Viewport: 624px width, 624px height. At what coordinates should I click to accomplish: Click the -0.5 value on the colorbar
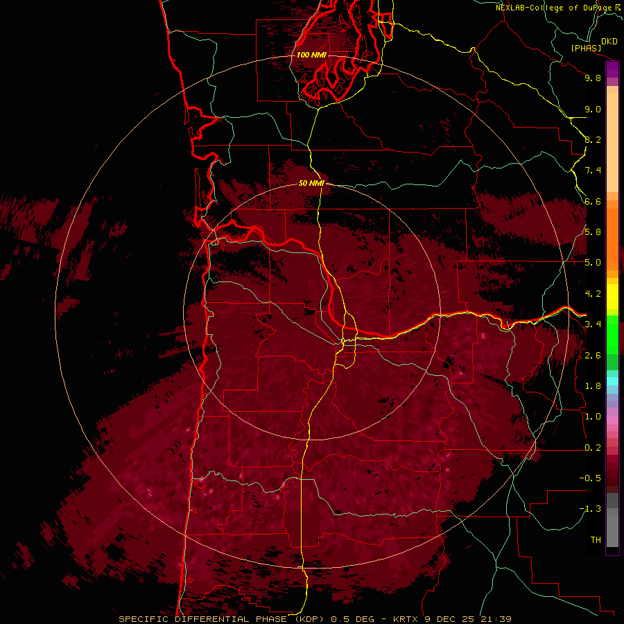590,478
